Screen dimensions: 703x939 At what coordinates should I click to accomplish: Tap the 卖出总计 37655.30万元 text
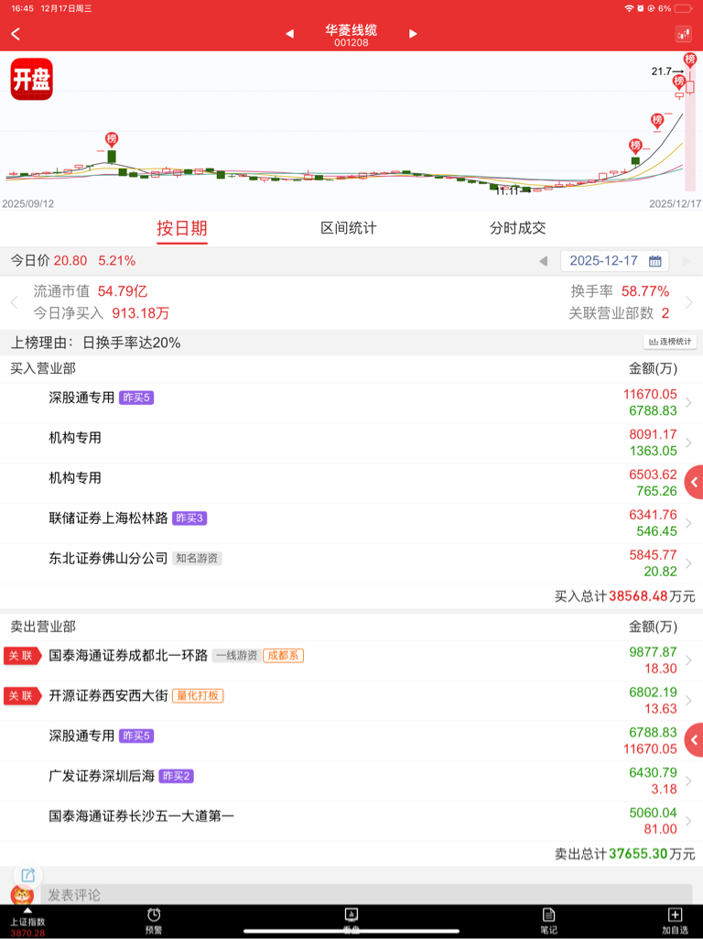pyautogui.click(x=624, y=854)
